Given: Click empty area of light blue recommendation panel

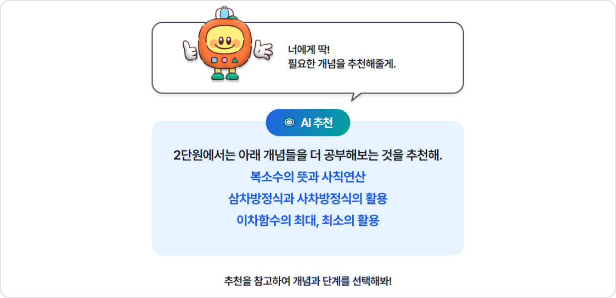Looking at the screenshot, I should (308, 241).
